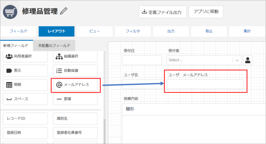Select the レイアウト tab

57,31
